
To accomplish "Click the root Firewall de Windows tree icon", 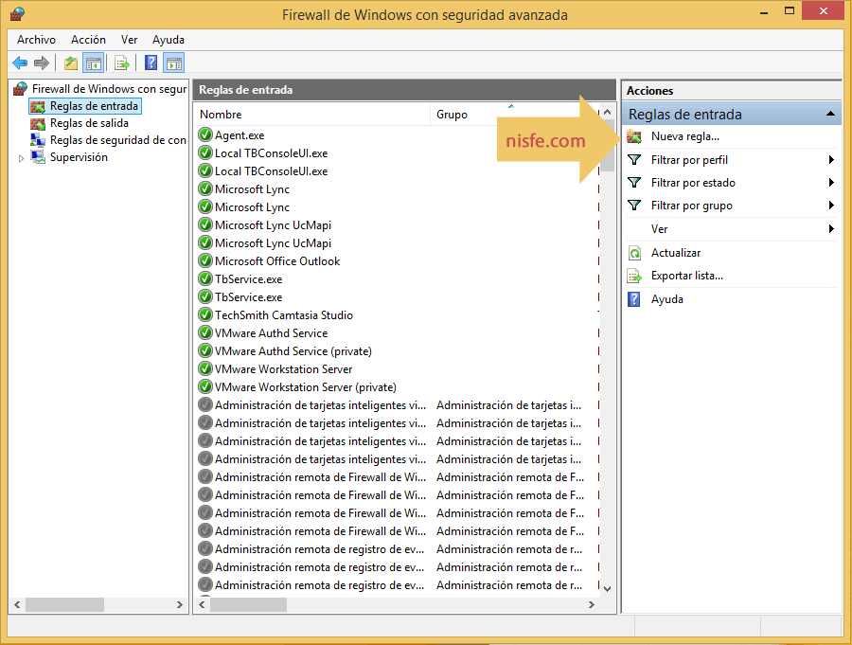I will click(21, 89).
